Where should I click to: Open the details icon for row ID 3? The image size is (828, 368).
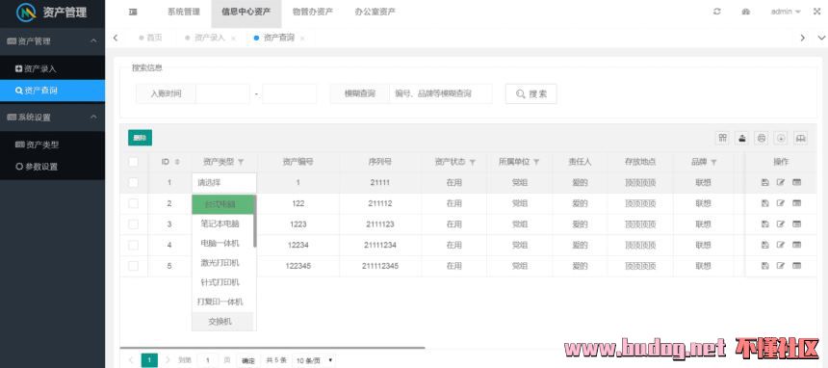click(x=796, y=224)
